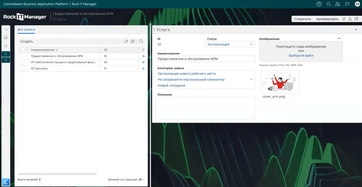Viewport: 362px width, 187px height.
Task: Refresh the form using the icon beside Архивировать
Action: pos(344,19)
